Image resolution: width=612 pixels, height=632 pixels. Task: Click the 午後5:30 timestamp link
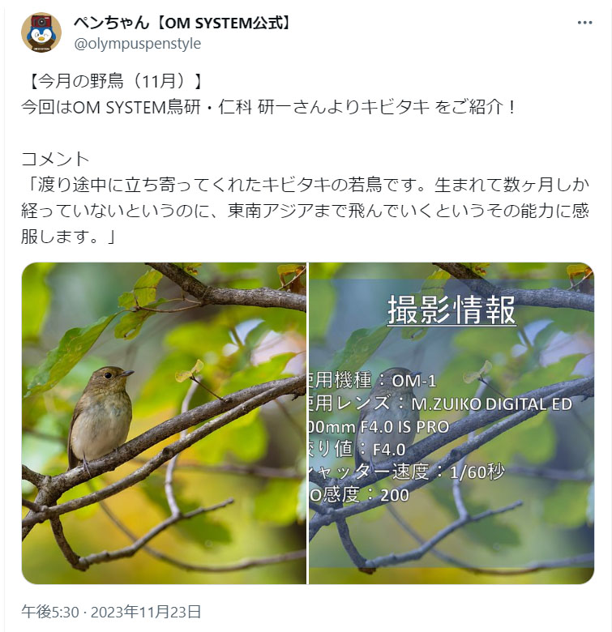click(x=50, y=612)
